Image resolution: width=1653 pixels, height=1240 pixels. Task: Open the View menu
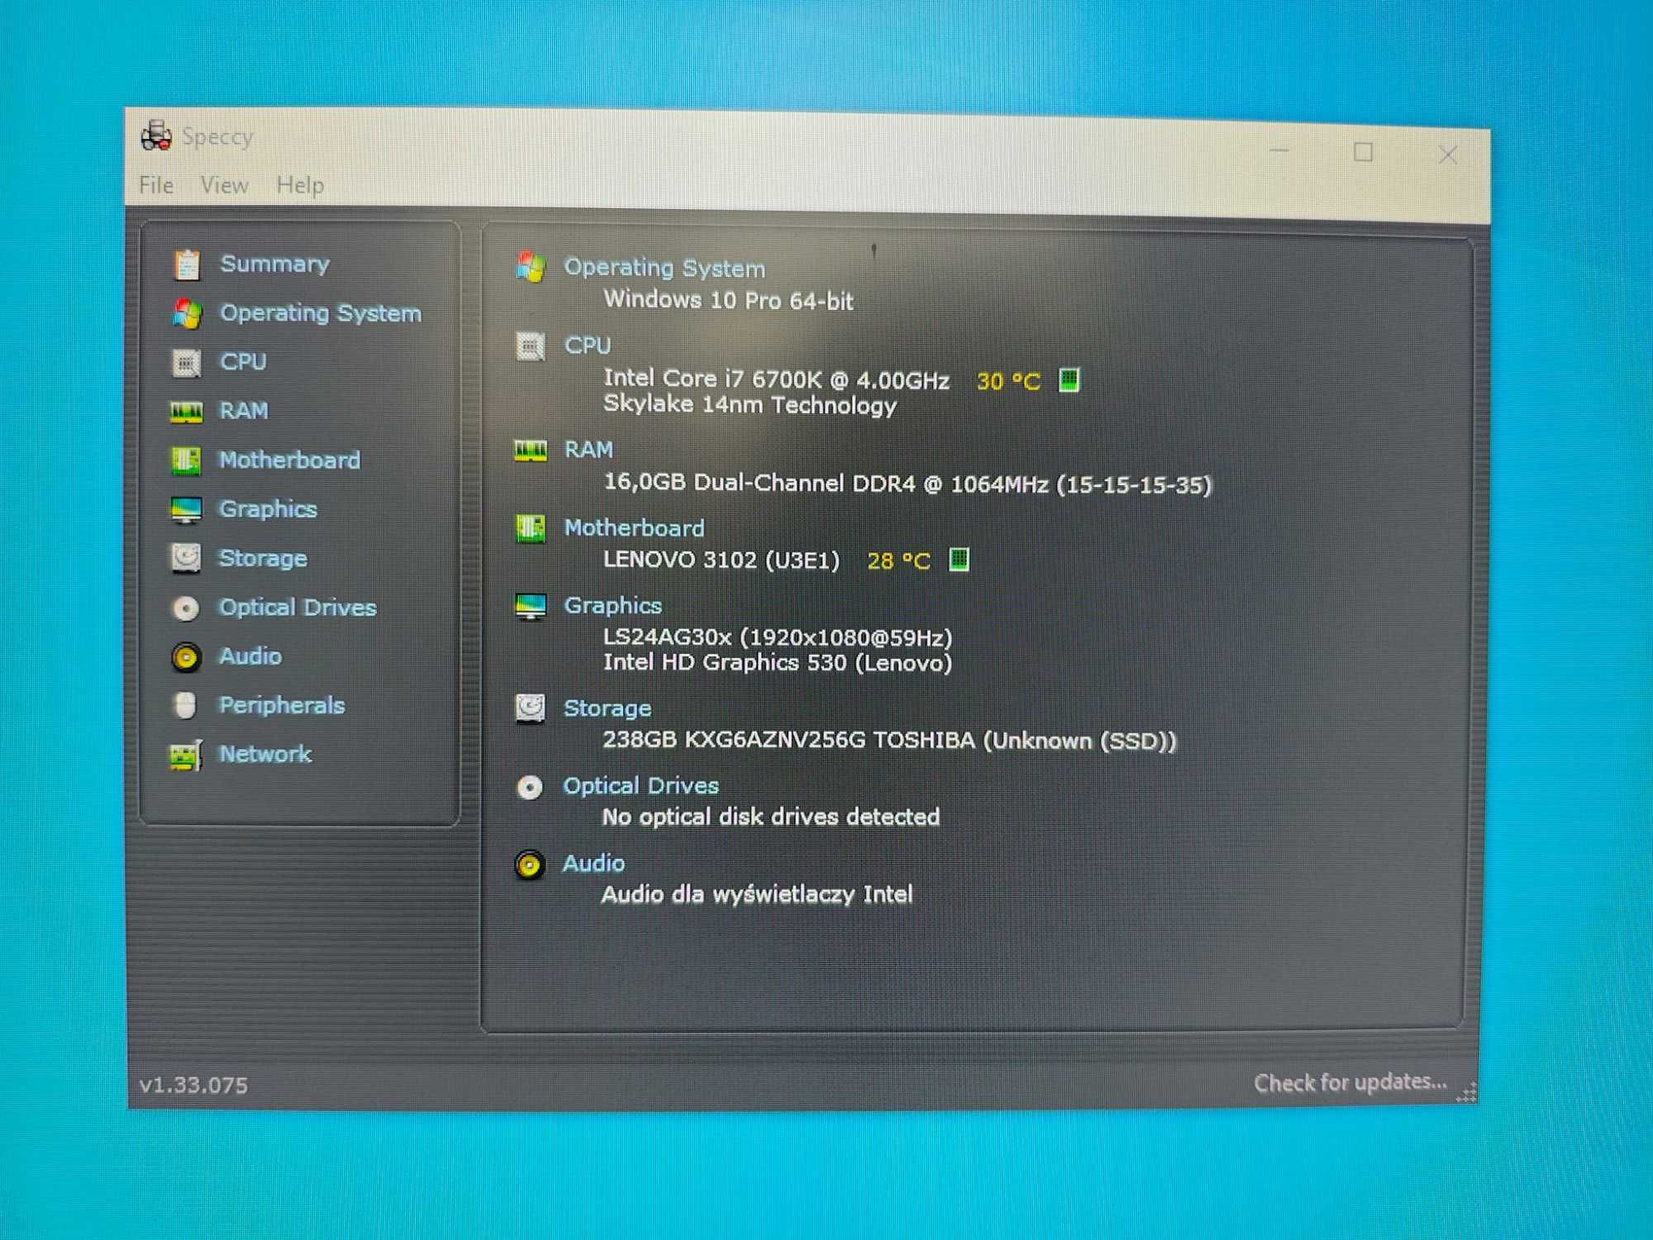pos(224,185)
